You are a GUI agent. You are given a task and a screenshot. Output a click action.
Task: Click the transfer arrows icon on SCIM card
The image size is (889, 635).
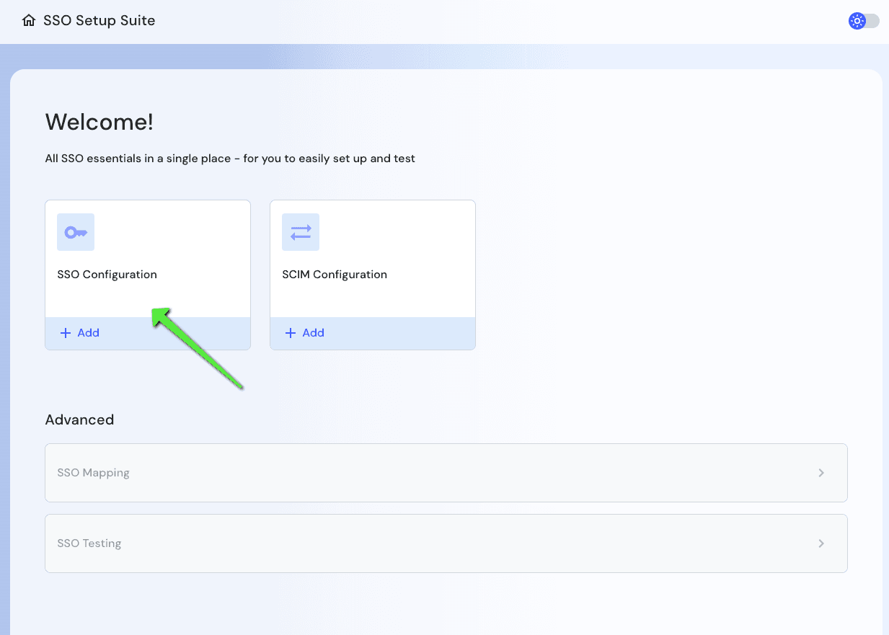300,231
